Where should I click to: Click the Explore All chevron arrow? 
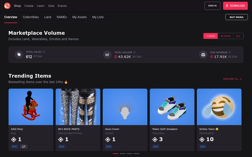pyautogui.click(x=241, y=79)
